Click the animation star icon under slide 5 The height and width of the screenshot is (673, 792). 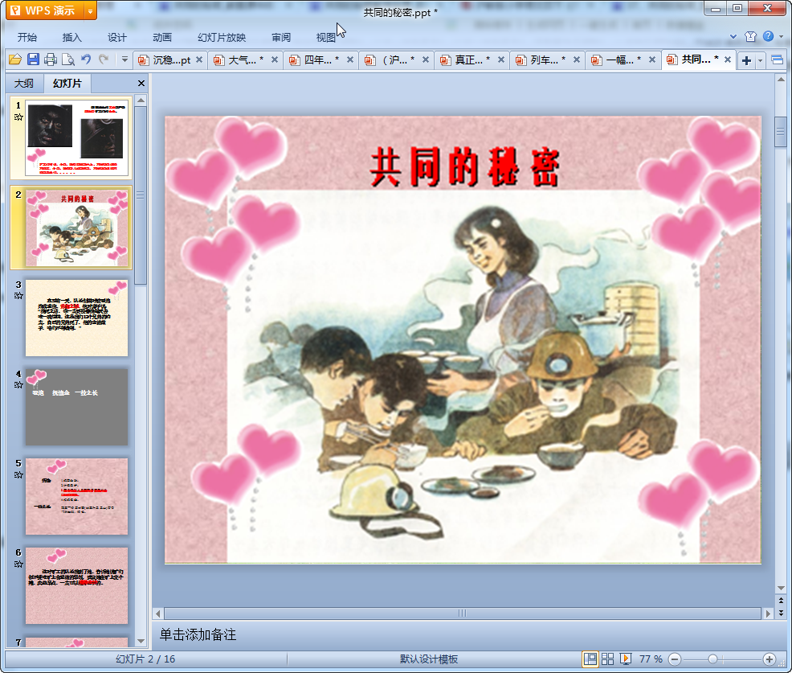coord(18,474)
